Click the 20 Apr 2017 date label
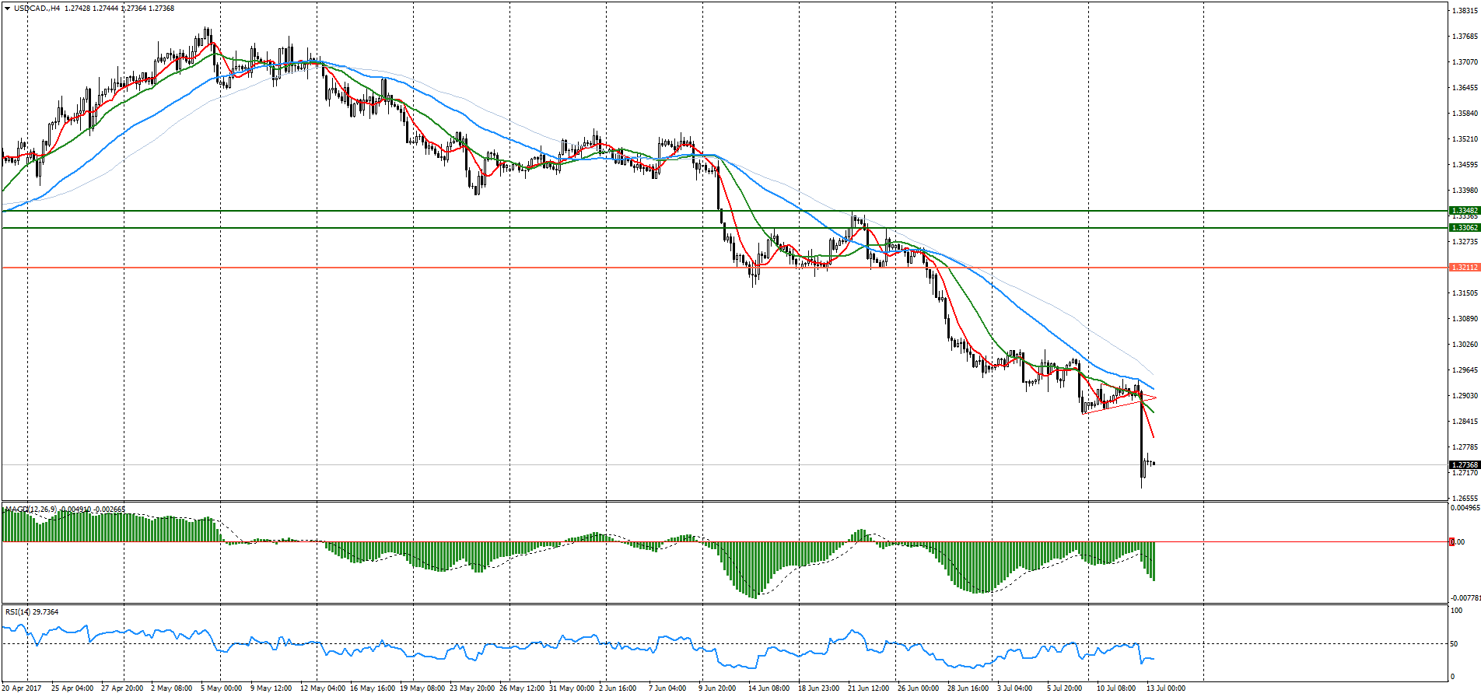The height and width of the screenshot is (697, 1481). click(22, 688)
